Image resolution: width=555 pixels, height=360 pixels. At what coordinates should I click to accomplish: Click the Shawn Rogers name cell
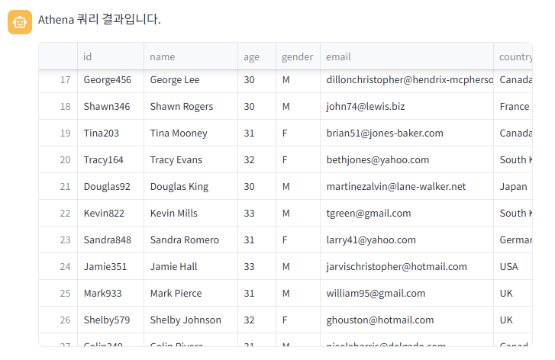coord(191,107)
